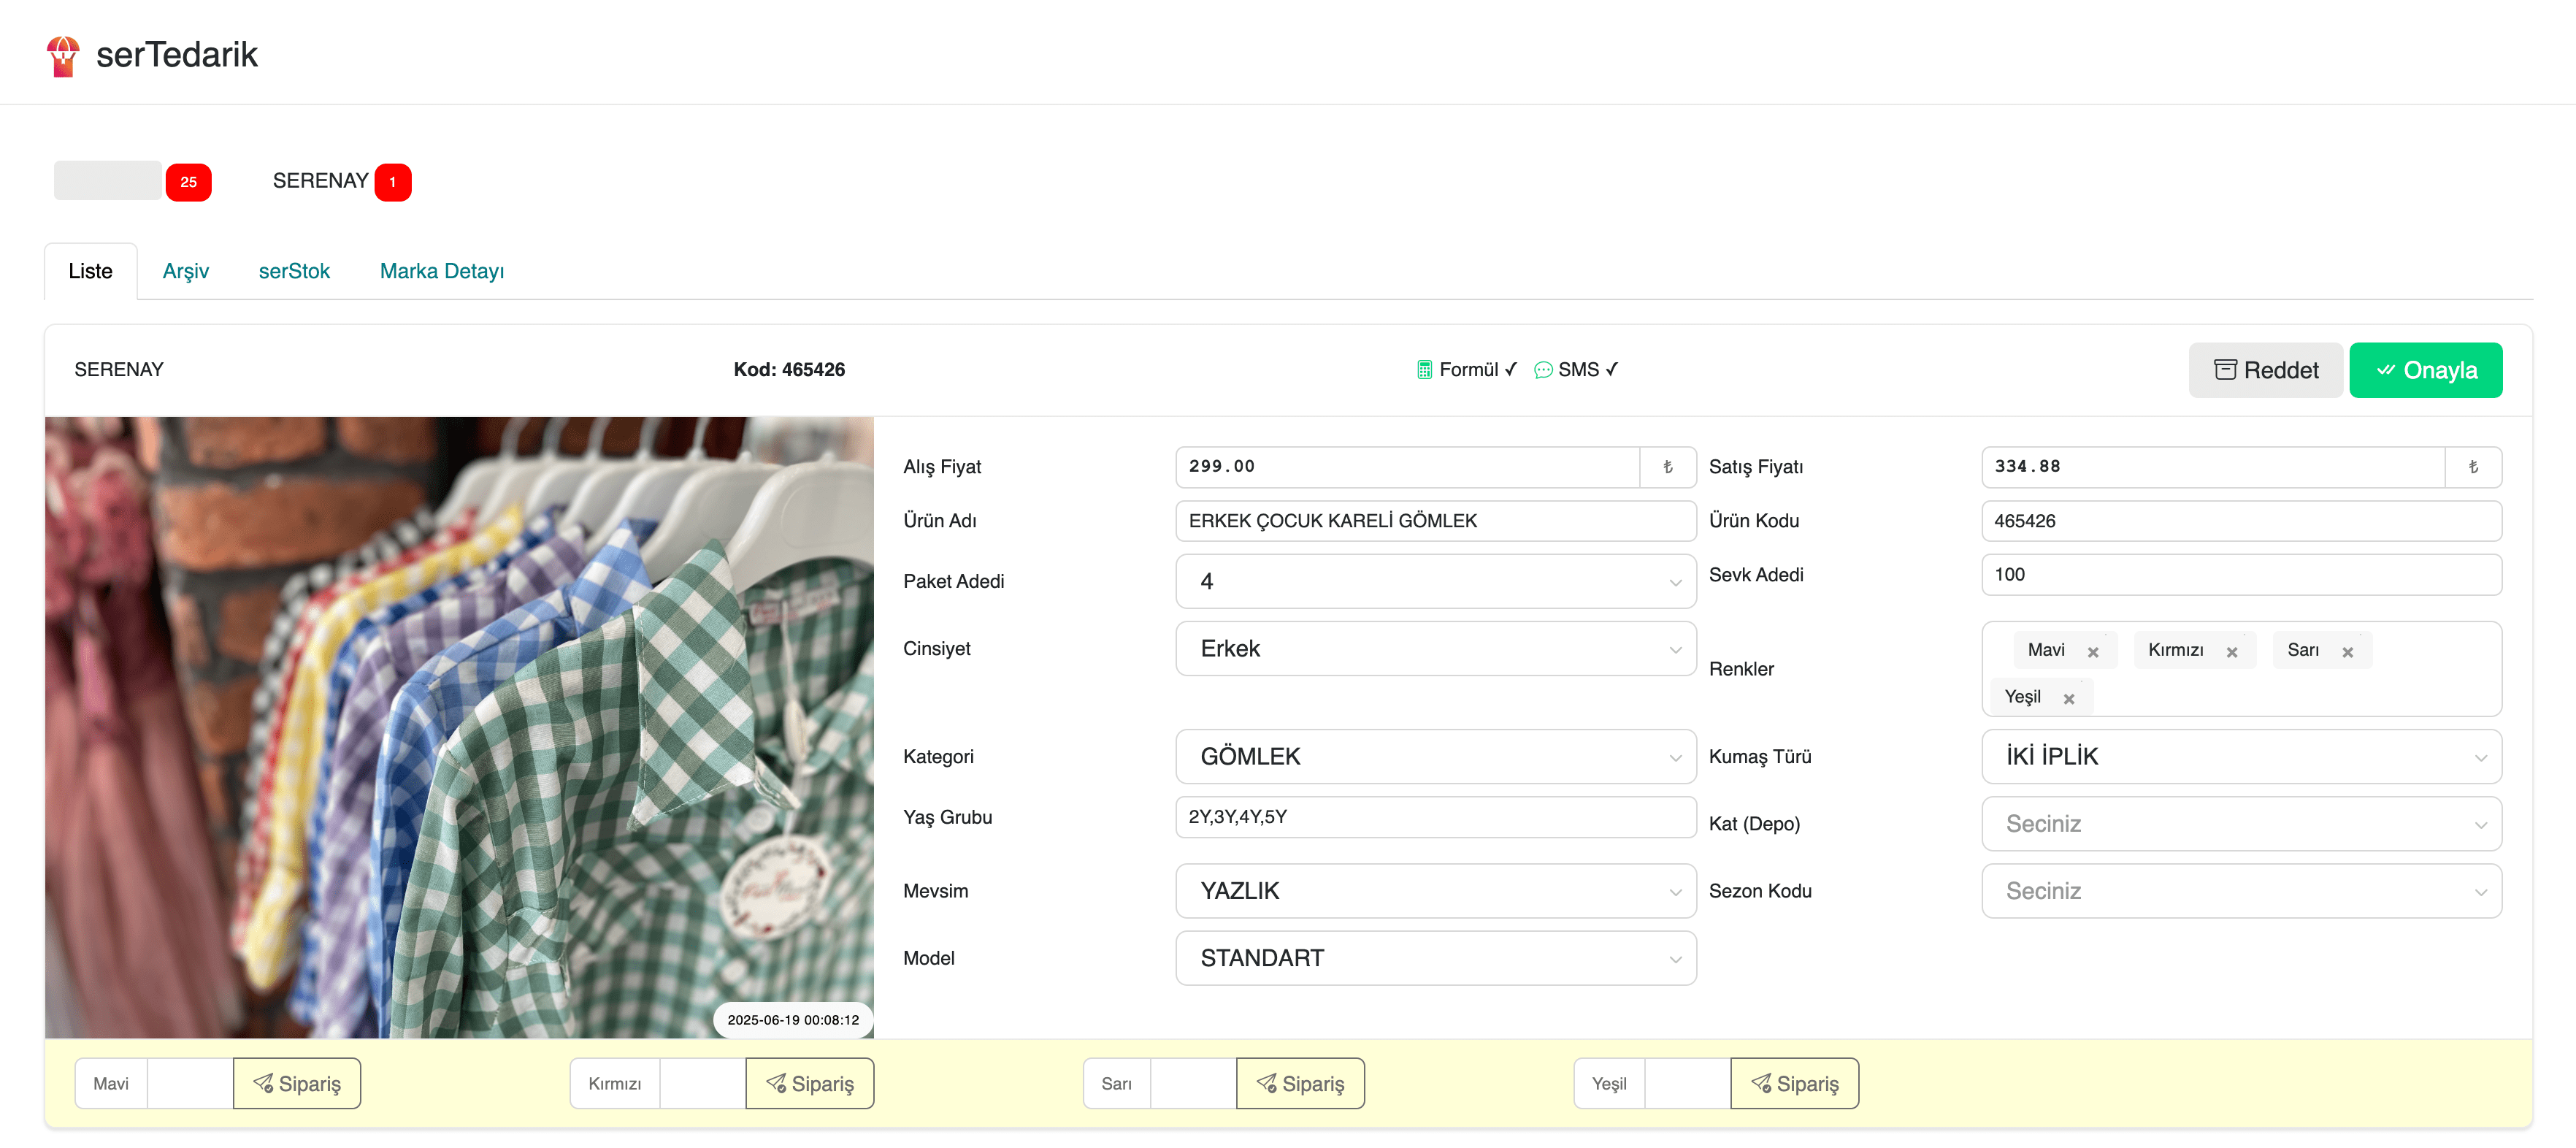Click the red 25 notification badge
This screenshot has height=1148, width=2576.
pos(188,182)
